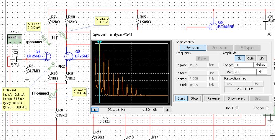This screenshot has width=275, height=140.
Task: Move cursor right with arrow button
Action: [x=167, y=110]
